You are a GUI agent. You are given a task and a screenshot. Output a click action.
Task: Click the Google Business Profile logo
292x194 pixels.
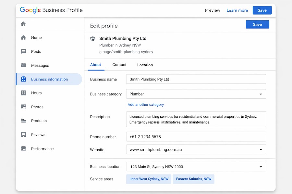click(51, 10)
